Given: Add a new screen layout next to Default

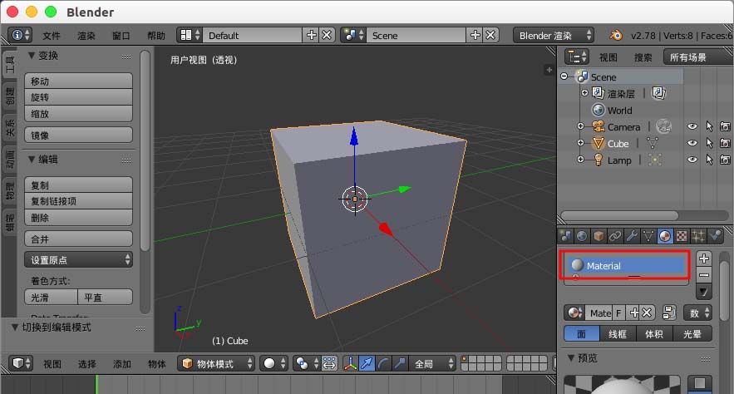Looking at the screenshot, I should (311, 35).
